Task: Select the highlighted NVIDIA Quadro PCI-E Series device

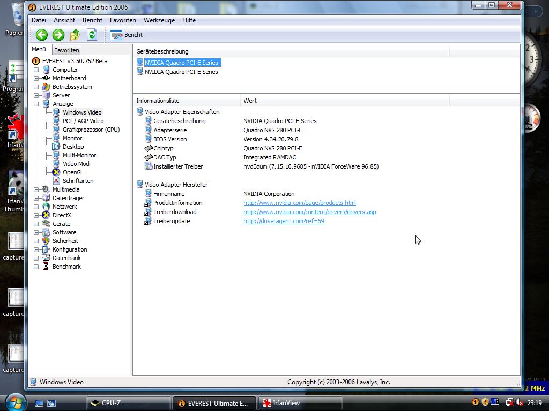Action: pyautogui.click(x=181, y=63)
